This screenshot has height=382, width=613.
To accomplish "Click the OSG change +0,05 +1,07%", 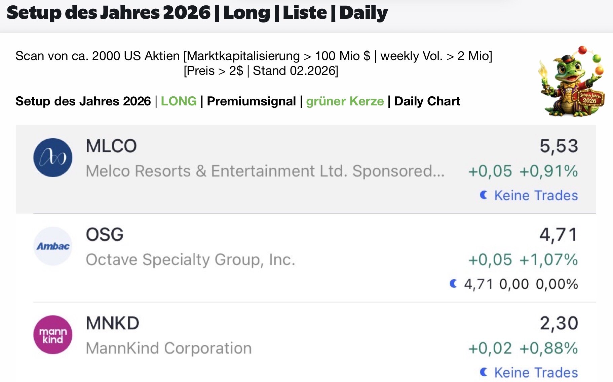I will tap(523, 259).
